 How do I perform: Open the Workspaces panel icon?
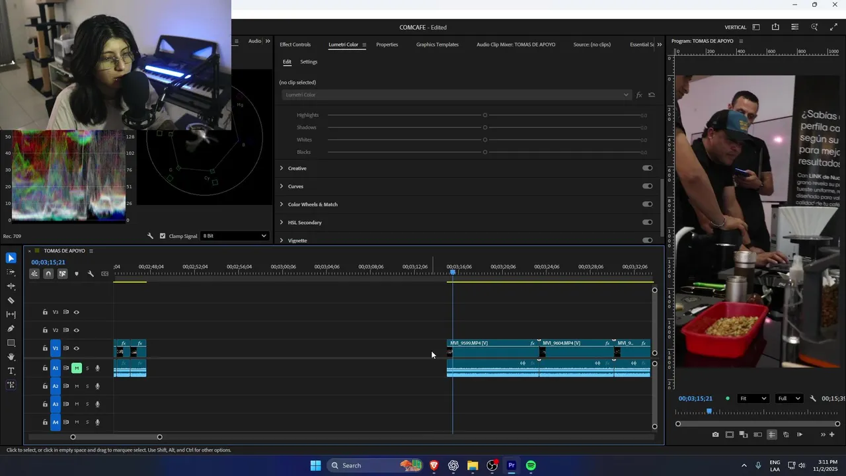click(x=756, y=27)
